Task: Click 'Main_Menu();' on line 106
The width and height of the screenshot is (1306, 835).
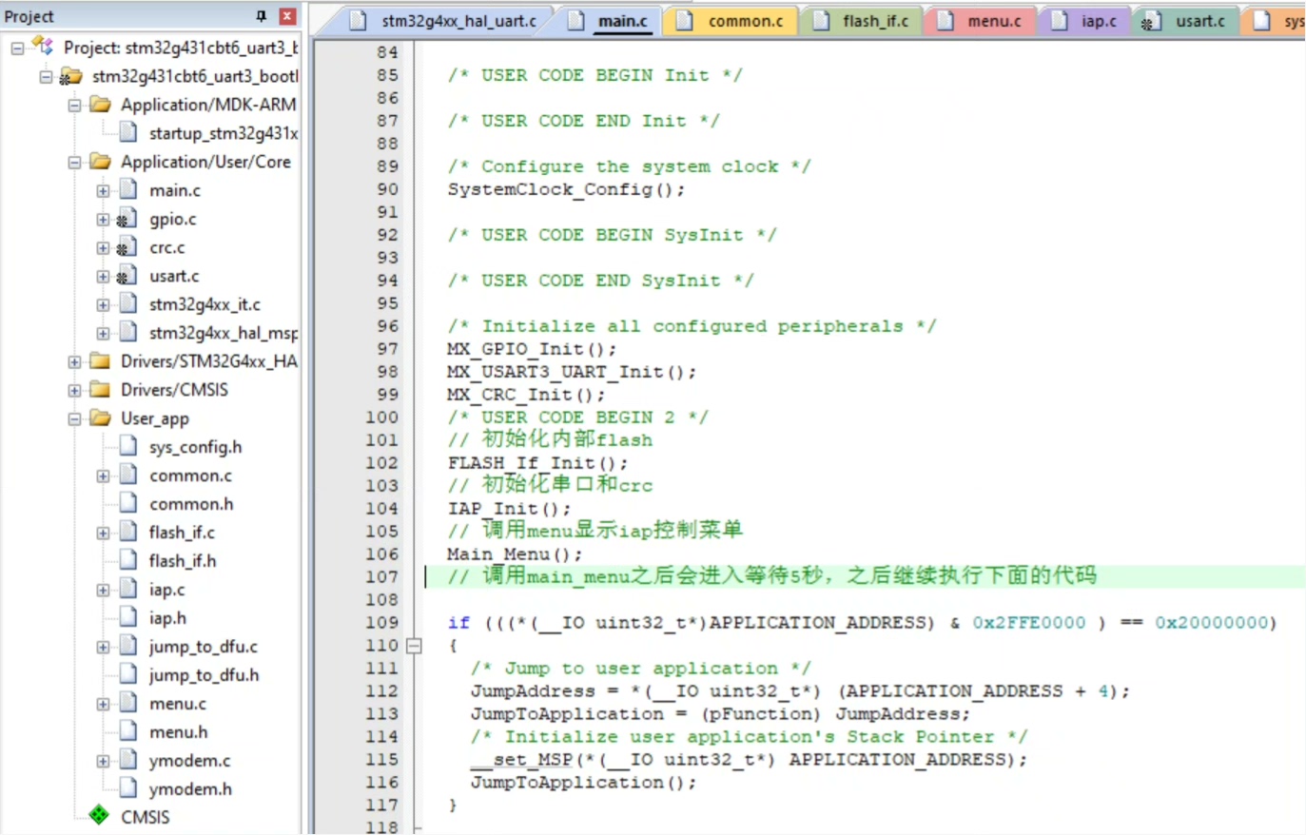Action: (515, 554)
